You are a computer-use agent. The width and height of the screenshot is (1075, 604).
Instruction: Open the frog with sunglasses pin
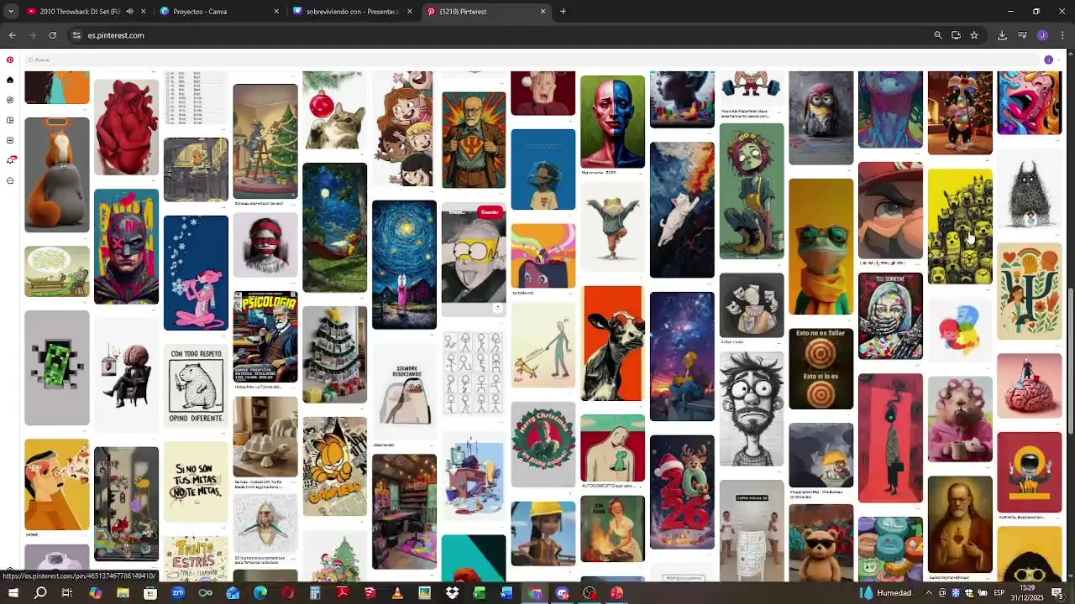(821, 247)
